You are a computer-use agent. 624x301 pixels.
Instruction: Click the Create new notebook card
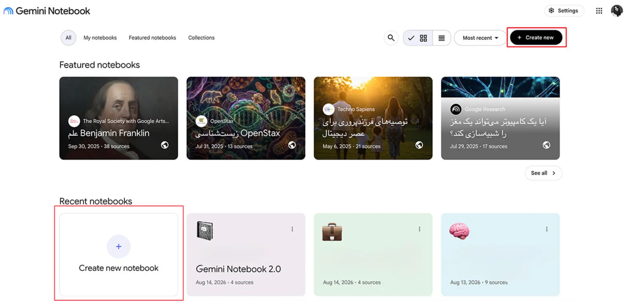click(119, 255)
